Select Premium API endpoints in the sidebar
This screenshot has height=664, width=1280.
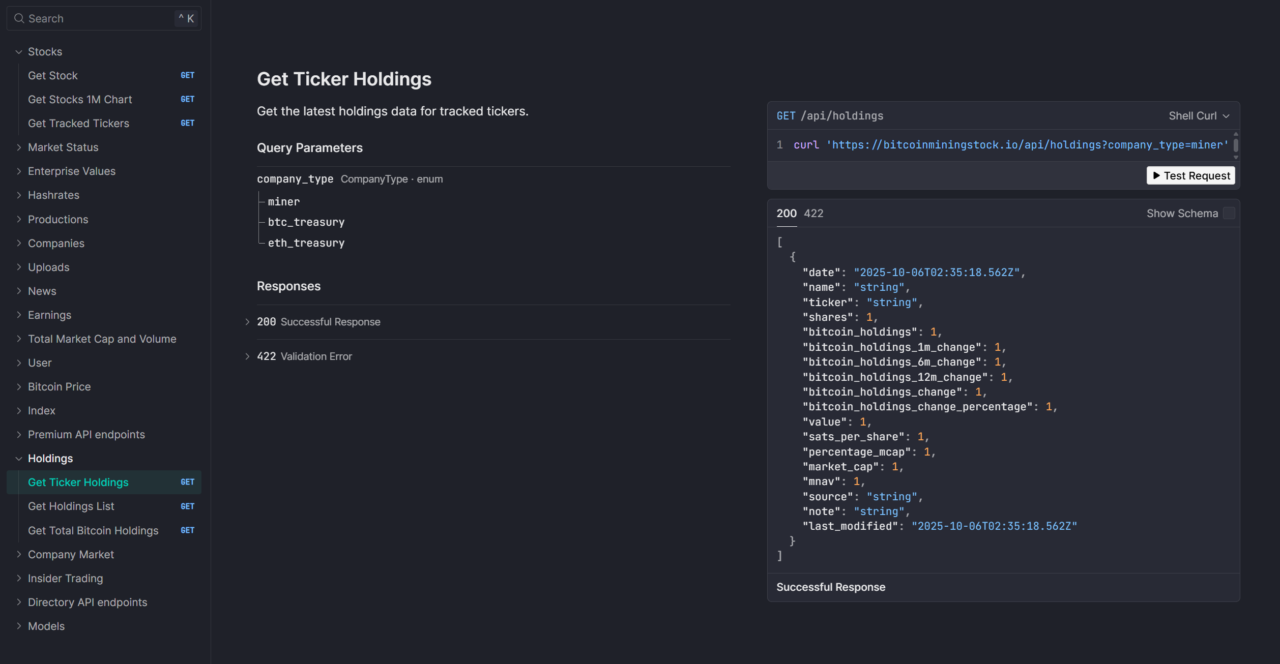coord(86,434)
